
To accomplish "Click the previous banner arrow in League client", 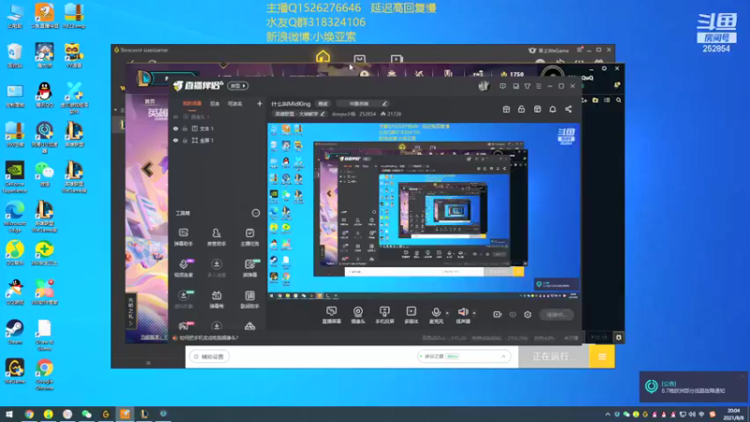I will [x=147, y=169].
